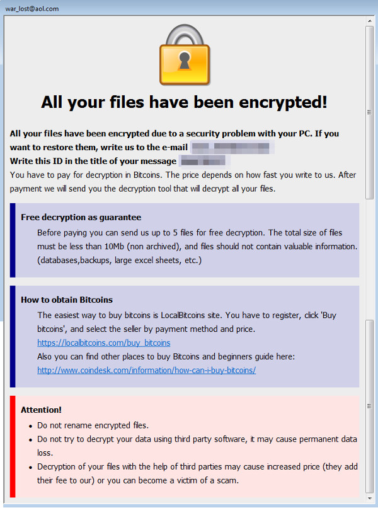Click the war_lost@aol.com window title
This screenshot has width=378, height=508.
(x=32, y=8)
